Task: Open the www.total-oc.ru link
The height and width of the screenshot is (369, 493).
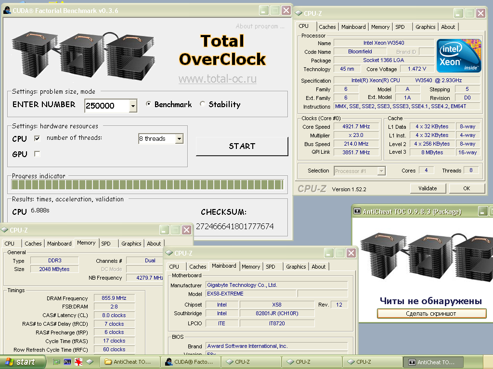Action: click(218, 78)
